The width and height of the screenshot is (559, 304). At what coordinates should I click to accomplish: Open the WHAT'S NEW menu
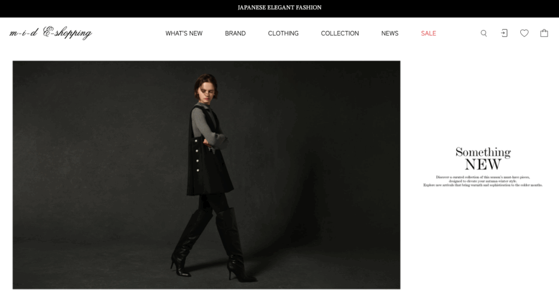[184, 33]
